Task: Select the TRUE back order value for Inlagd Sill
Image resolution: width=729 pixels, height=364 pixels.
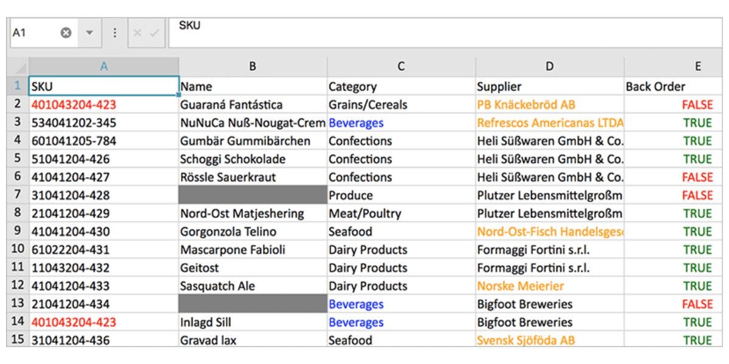Action: point(699,323)
